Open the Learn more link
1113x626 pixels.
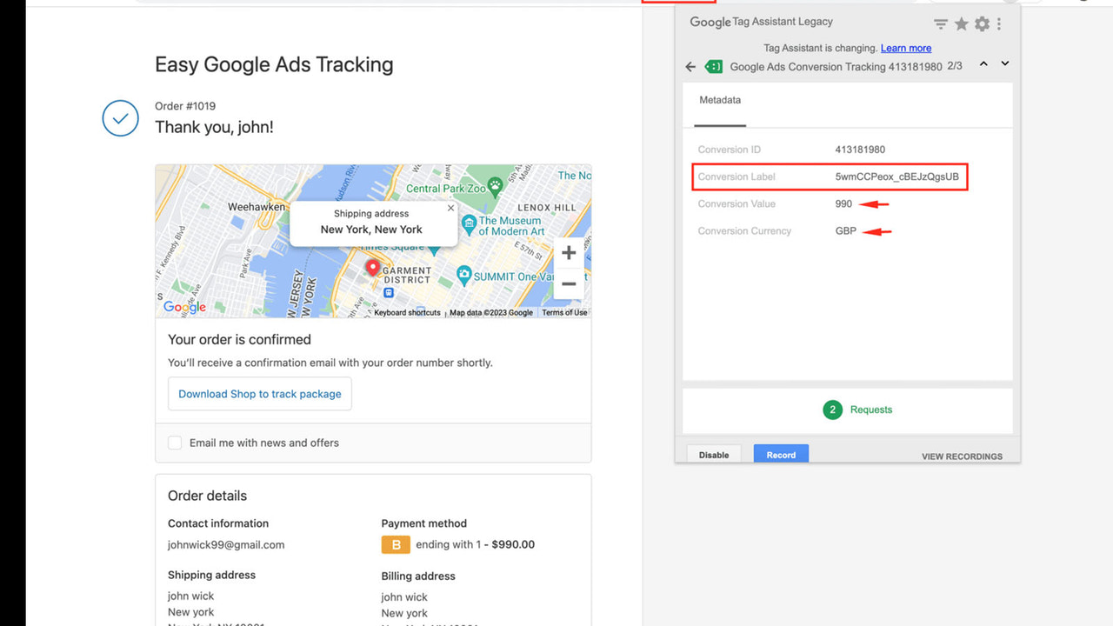905,48
